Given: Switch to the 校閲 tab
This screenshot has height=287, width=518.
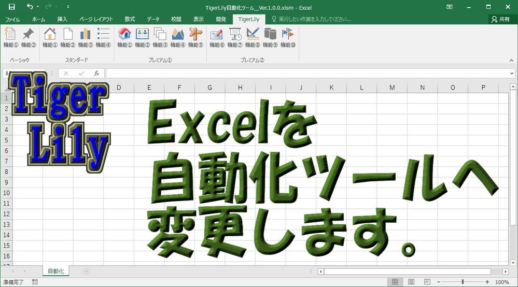Looking at the screenshot, I should click(176, 19).
